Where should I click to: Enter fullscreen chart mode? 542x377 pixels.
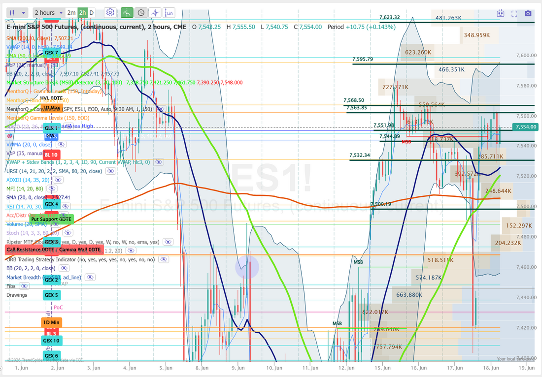514,13
